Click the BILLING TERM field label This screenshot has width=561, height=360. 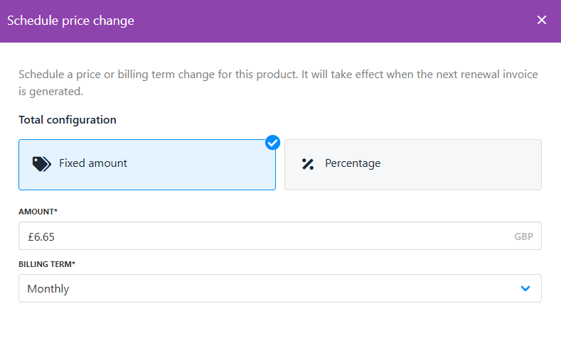click(47, 264)
